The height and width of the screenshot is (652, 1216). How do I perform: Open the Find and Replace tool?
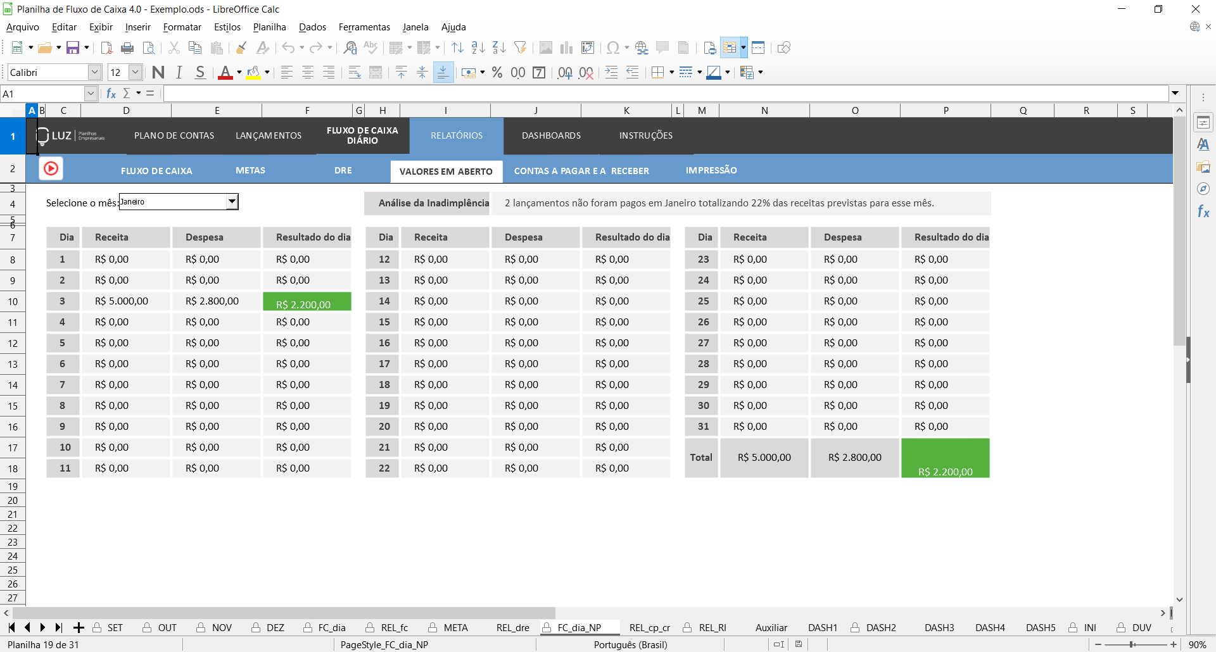(350, 48)
